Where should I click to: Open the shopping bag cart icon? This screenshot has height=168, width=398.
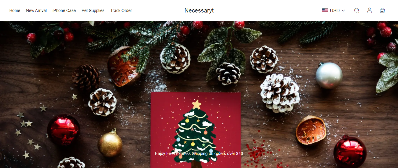click(x=382, y=10)
